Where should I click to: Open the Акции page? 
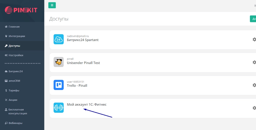[x=13, y=100]
